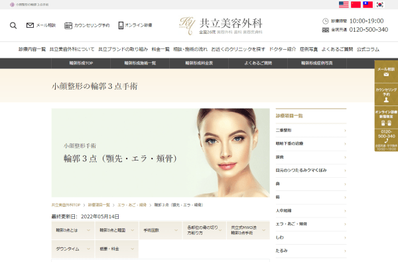Select the 輪郭形成施術一覧 tab
Image resolution: width=398 pixels, height=262 pixels.
coord(140,63)
